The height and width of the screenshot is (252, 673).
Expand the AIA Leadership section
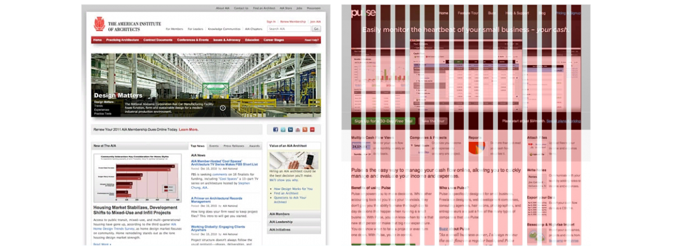[294, 222]
